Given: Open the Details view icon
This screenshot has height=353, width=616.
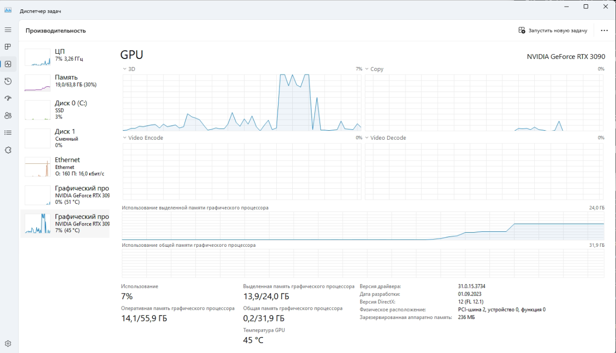Looking at the screenshot, I should (x=8, y=132).
